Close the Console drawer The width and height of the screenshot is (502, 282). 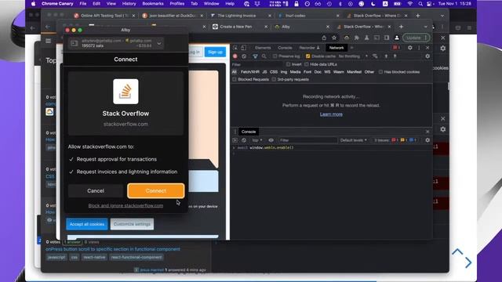(x=427, y=132)
